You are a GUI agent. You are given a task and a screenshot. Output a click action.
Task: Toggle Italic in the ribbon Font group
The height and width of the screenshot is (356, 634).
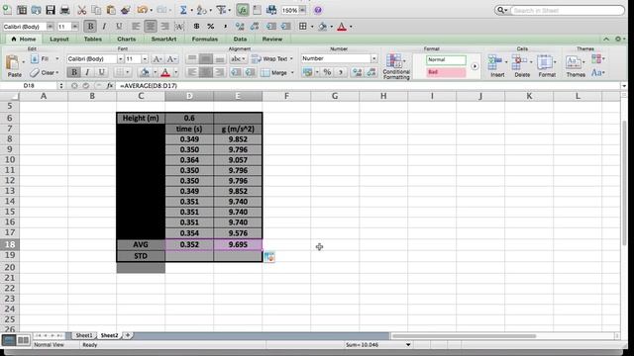(x=87, y=72)
